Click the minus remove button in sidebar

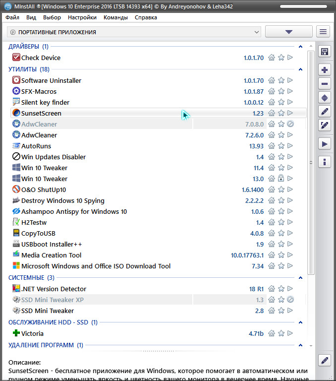point(325,84)
